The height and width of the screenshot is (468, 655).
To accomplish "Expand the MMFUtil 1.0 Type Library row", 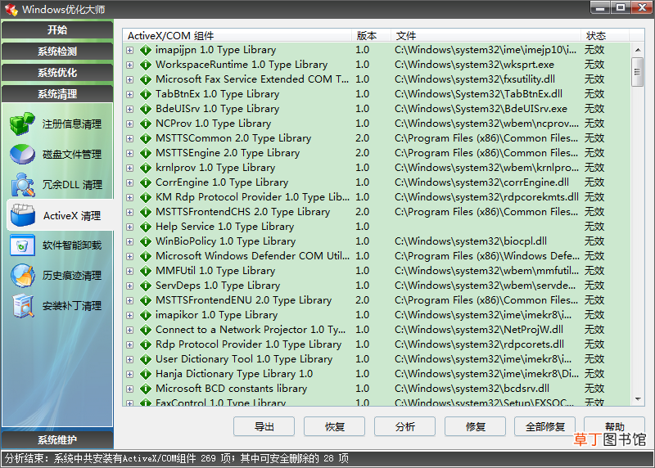I will 130,271.
